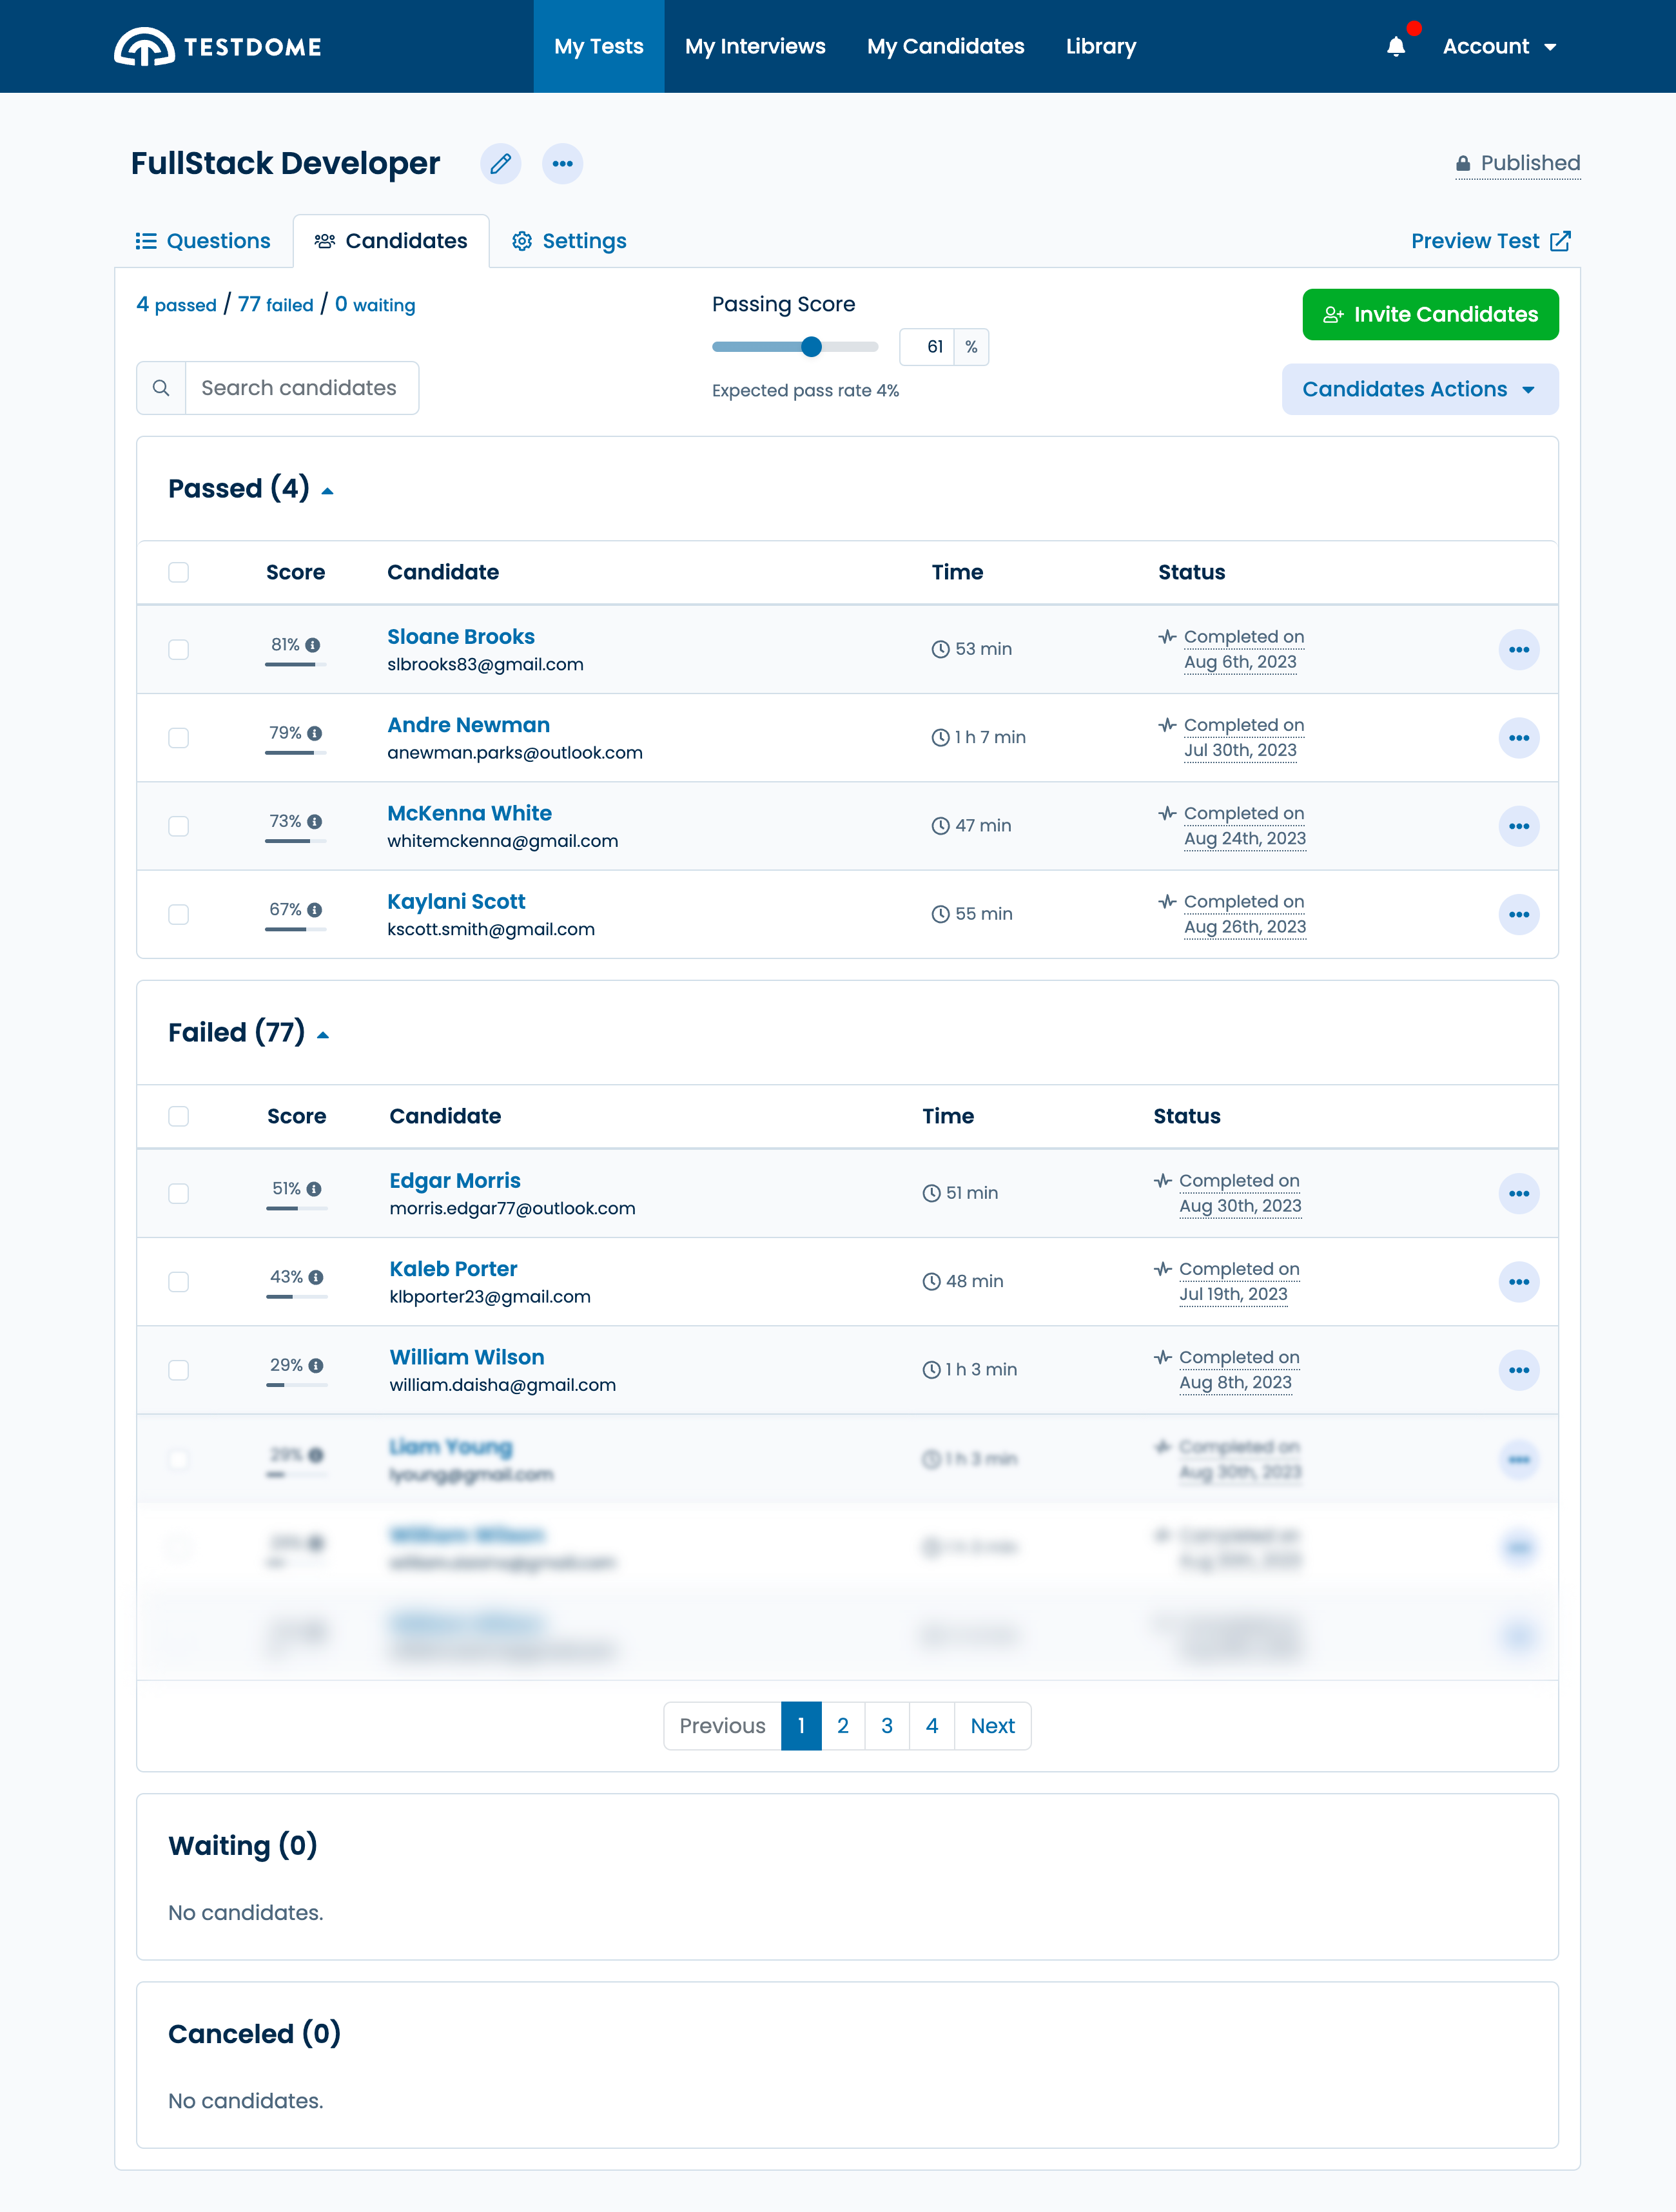Open the Candidates Actions dropdown
1676x2212 pixels.
point(1419,389)
